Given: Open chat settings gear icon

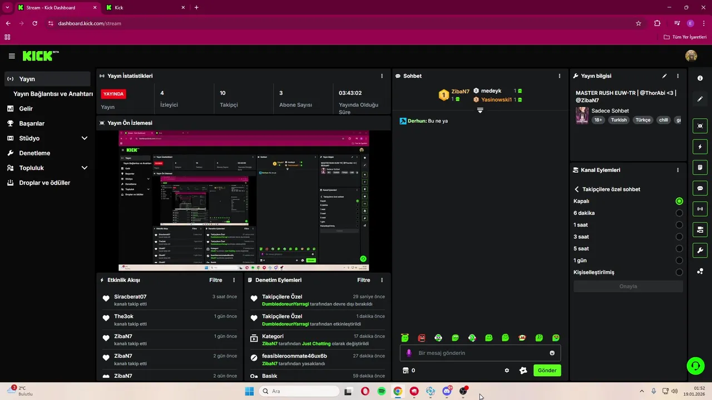Looking at the screenshot, I should 507,371.
